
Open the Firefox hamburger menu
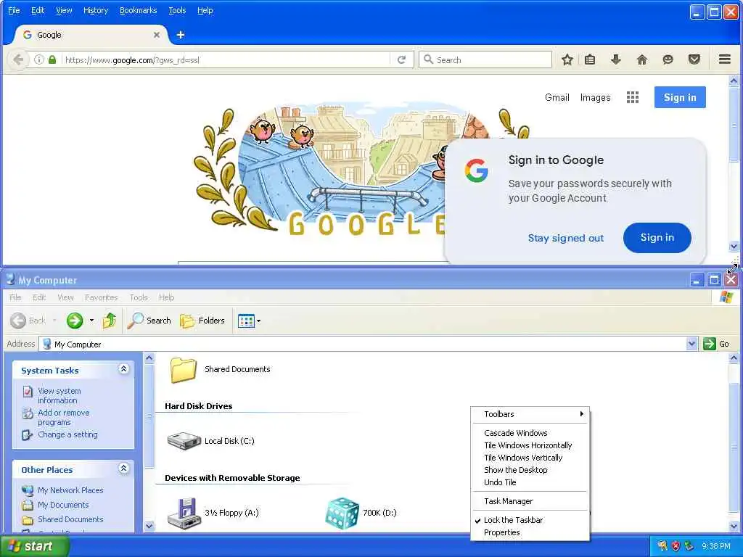coord(725,59)
